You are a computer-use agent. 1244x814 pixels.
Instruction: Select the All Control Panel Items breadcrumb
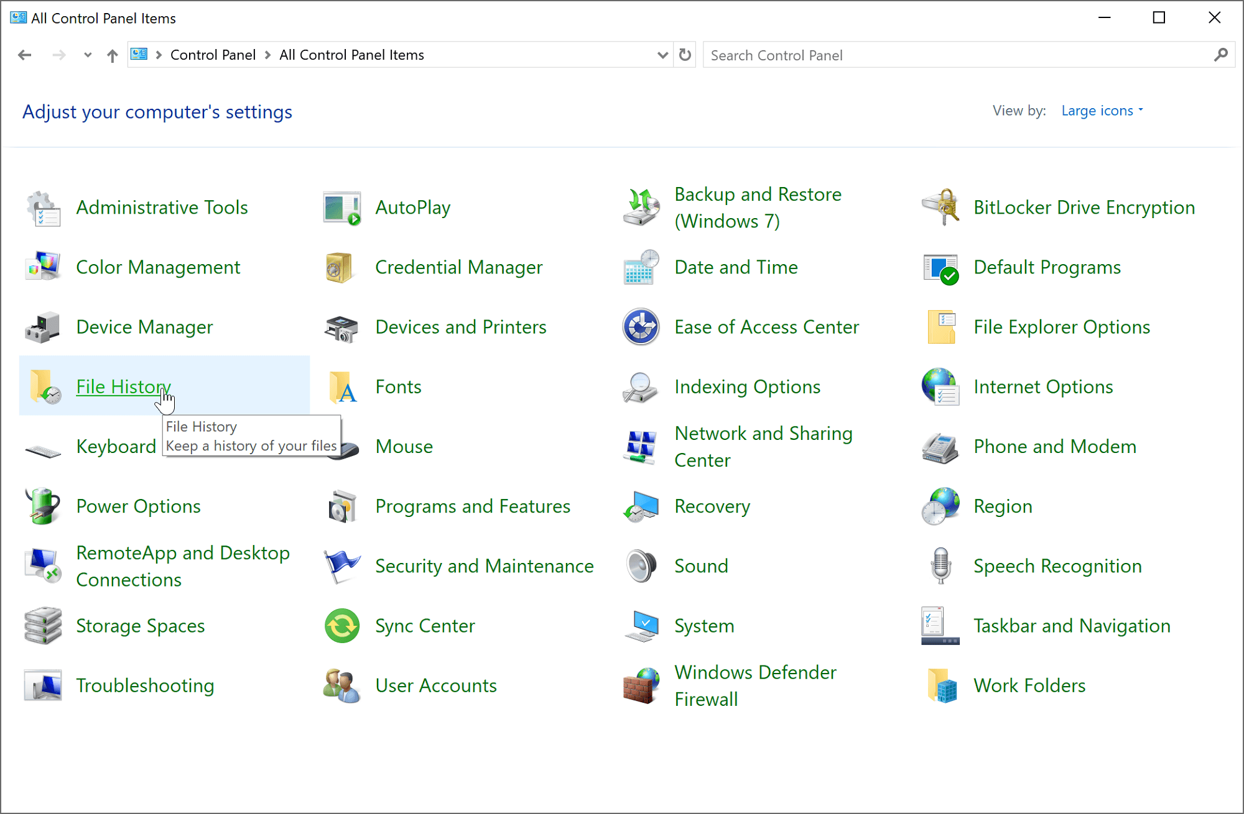pyautogui.click(x=351, y=55)
